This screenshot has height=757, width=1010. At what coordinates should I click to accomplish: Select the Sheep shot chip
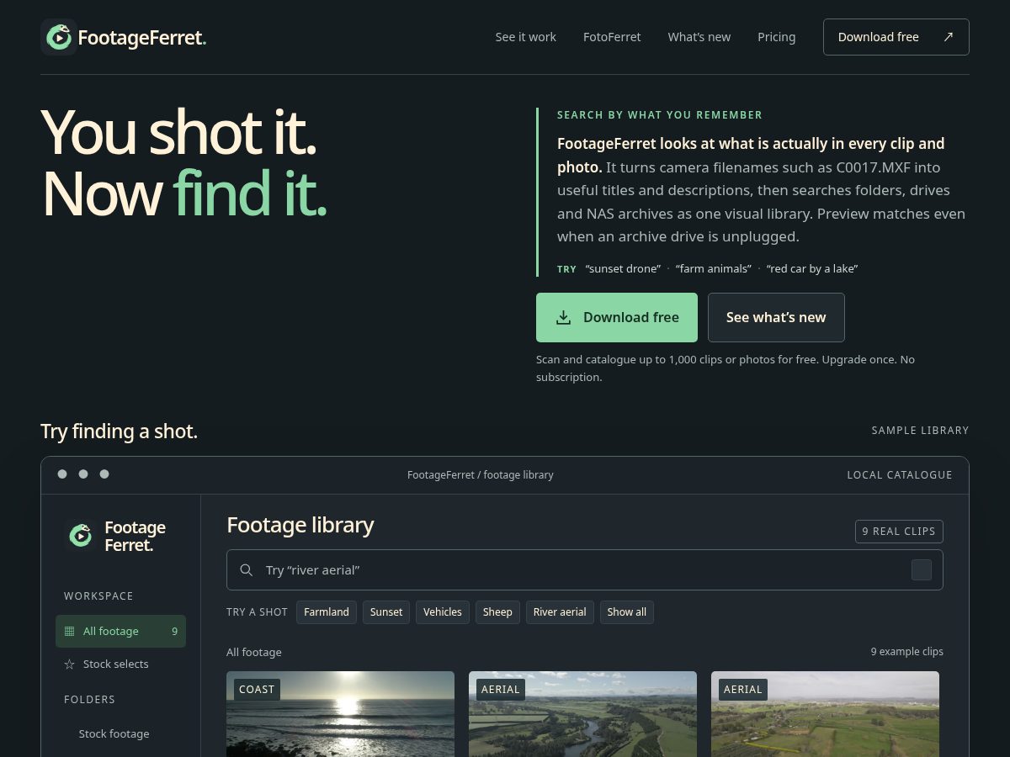click(x=497, y=612)
